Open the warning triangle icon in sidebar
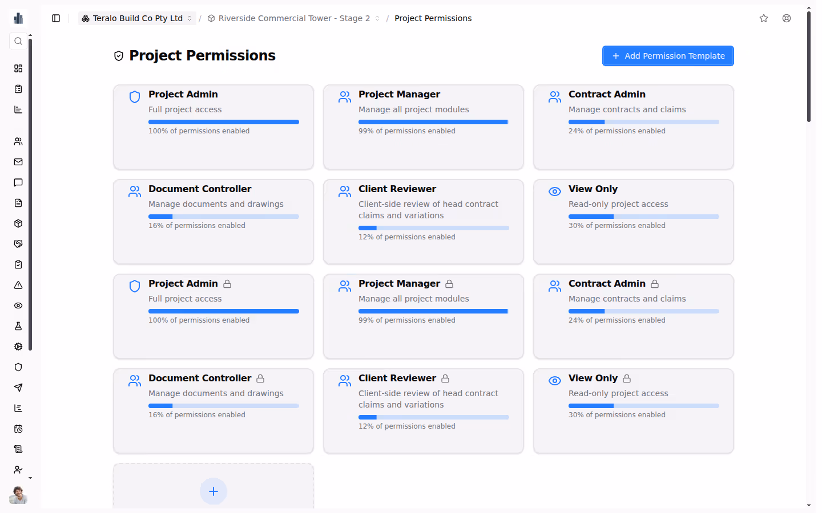This screenshot has height=513, width=822. 18,285
